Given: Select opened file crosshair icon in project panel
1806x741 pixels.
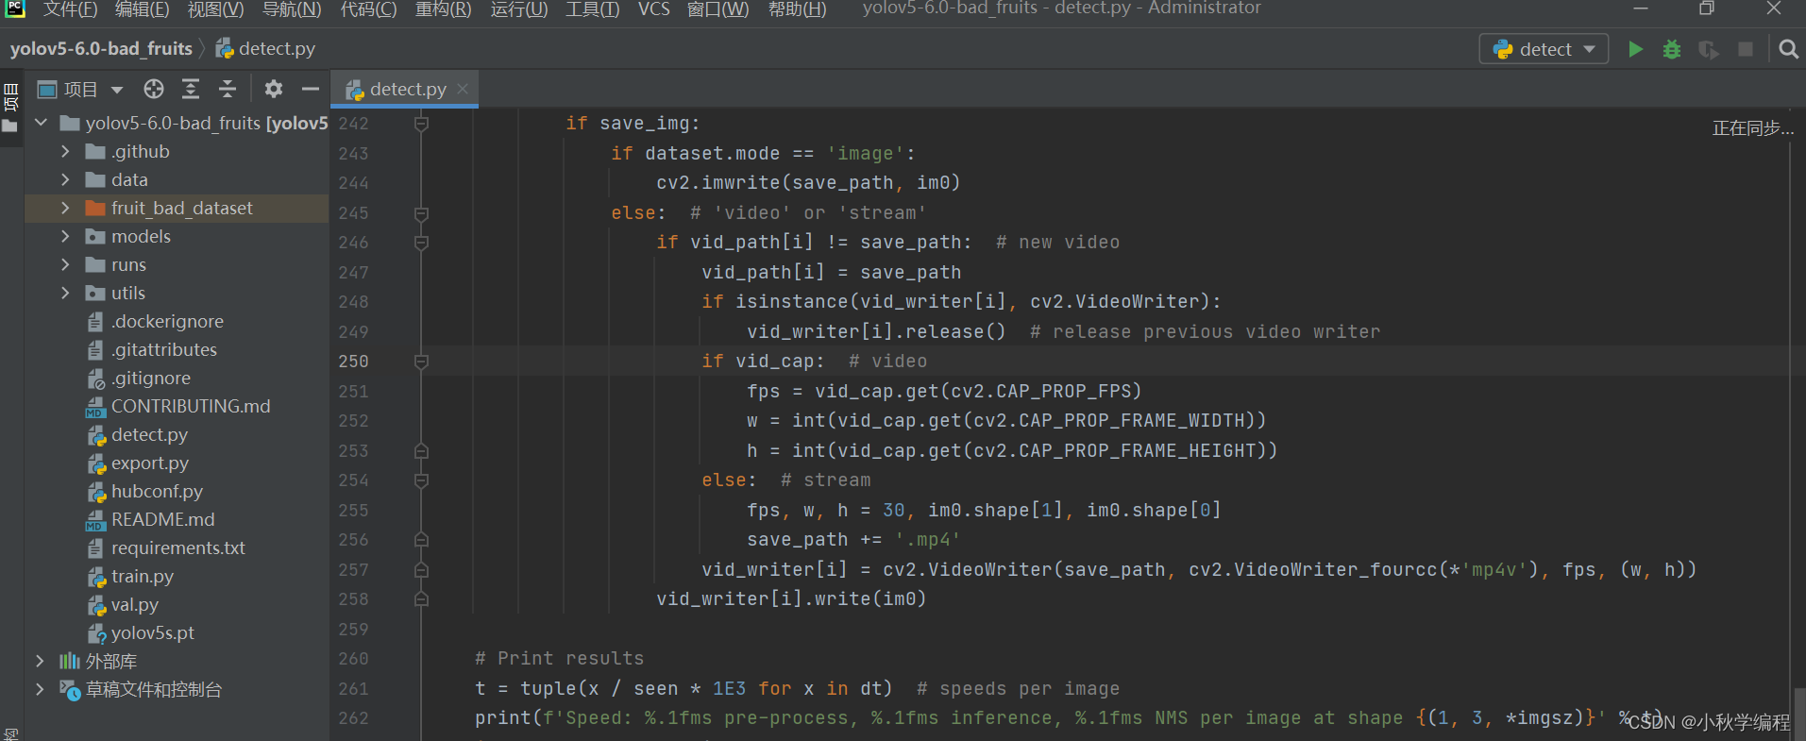Looking at the screenshot, I should (x=154, y=89).
